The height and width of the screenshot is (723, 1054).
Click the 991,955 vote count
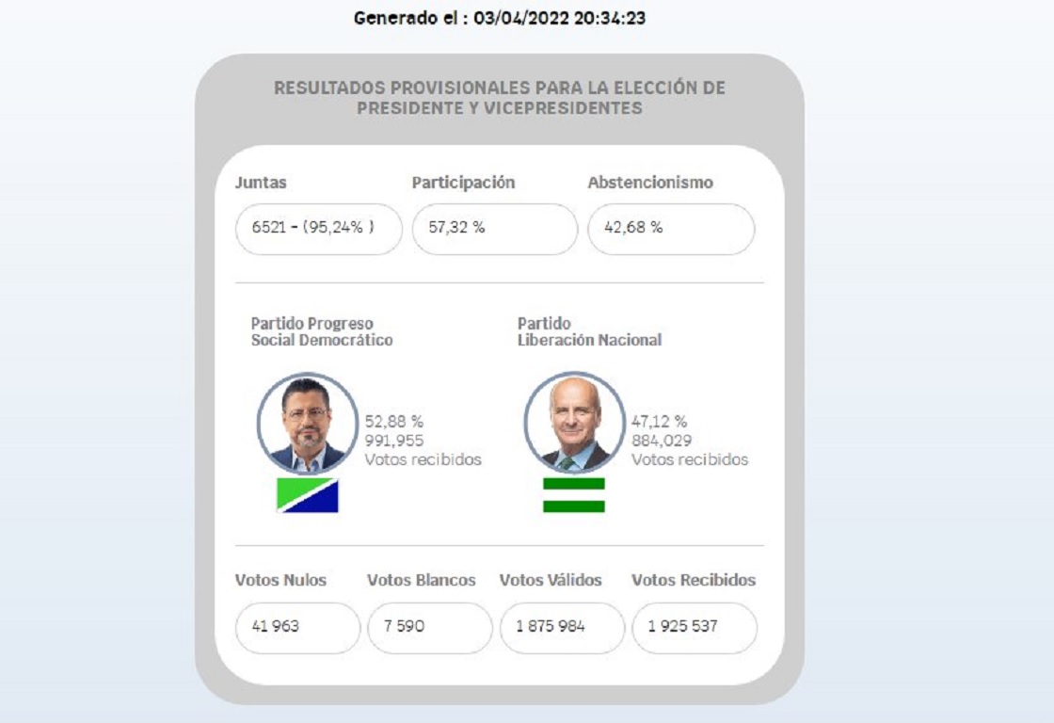click(x=394, y=441)
